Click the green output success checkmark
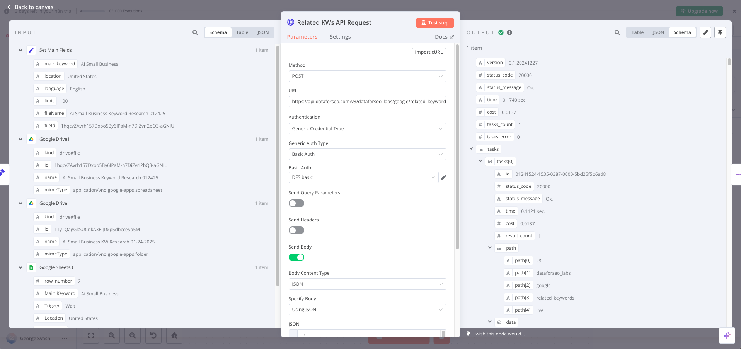This screenshot has width=741, height=349. tap(501, 32)
